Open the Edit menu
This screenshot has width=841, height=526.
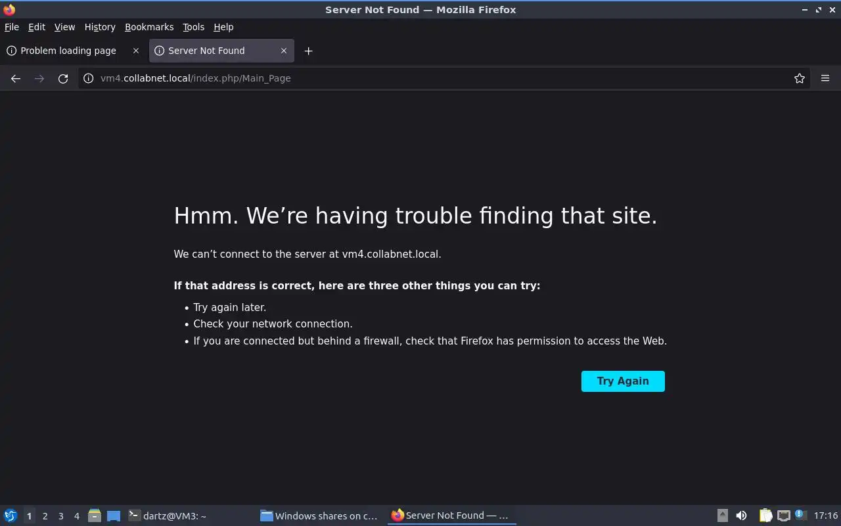tap(37, 27)
